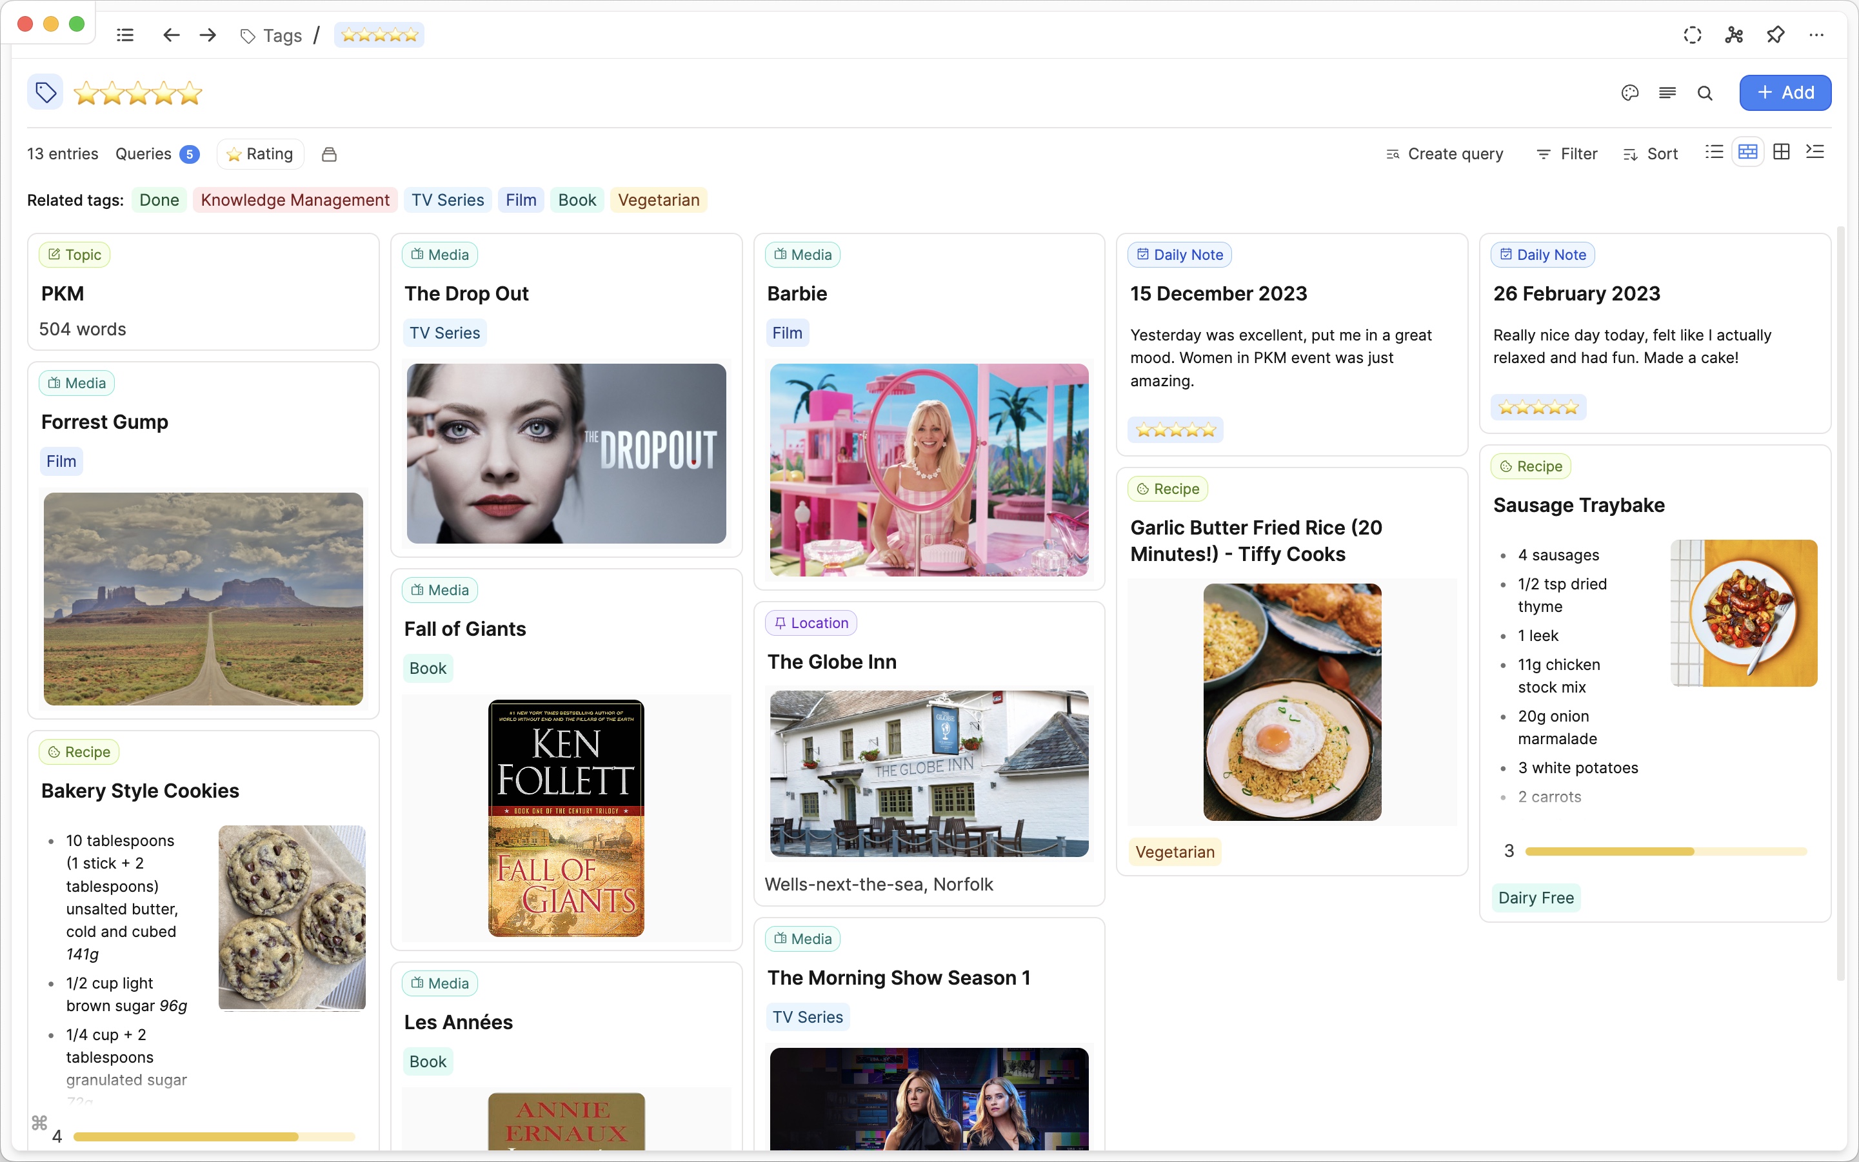
Task: Click The Dropout poster image
Action: [566, 453]
